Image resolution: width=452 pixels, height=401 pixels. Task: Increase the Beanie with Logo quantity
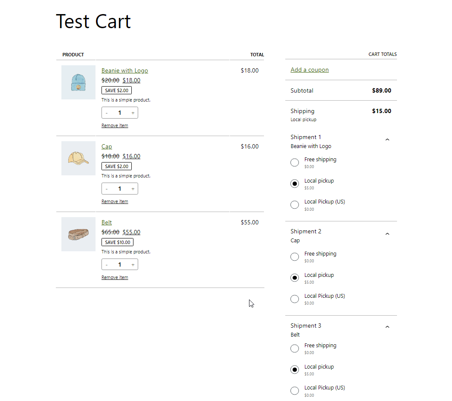tap(133, 113)
